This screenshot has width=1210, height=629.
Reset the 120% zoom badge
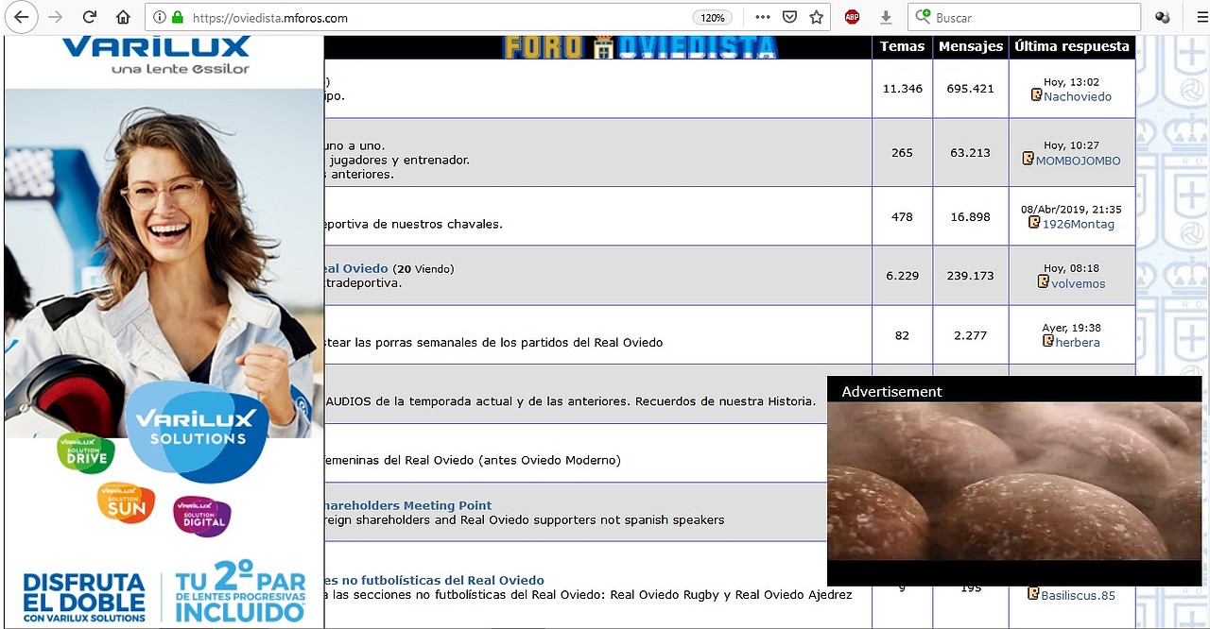[x=712, y=17]
